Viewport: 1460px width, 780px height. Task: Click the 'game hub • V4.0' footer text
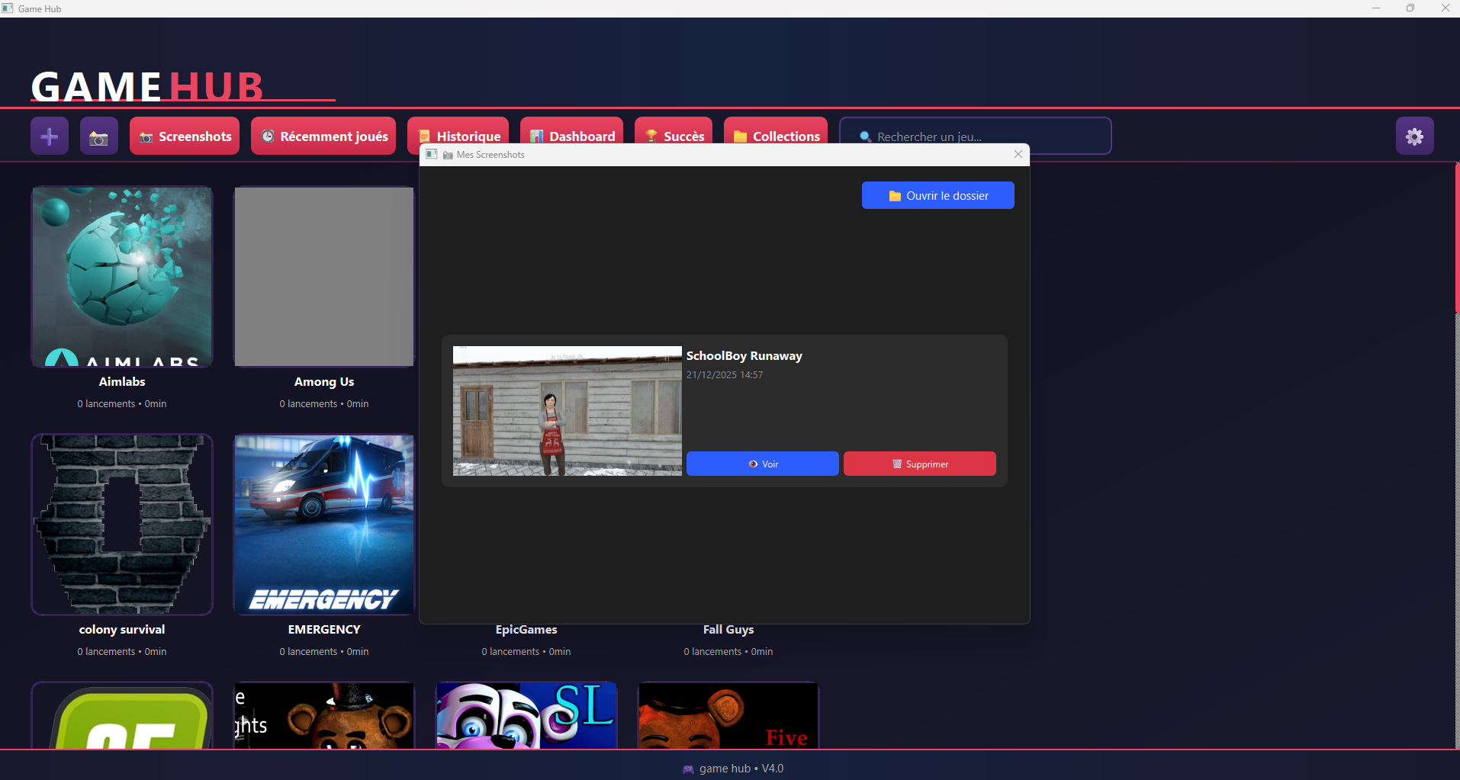[741, 769]
